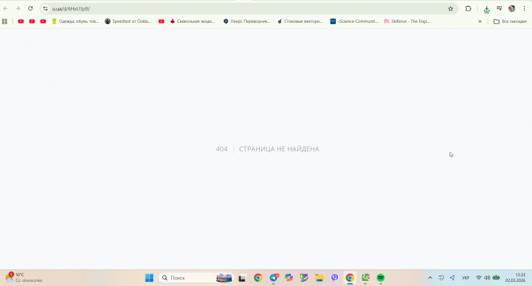Open the Стоковые векторн... bookmark
The width and height of the screenshot is (532, 286).
click(x=300, y=21)
